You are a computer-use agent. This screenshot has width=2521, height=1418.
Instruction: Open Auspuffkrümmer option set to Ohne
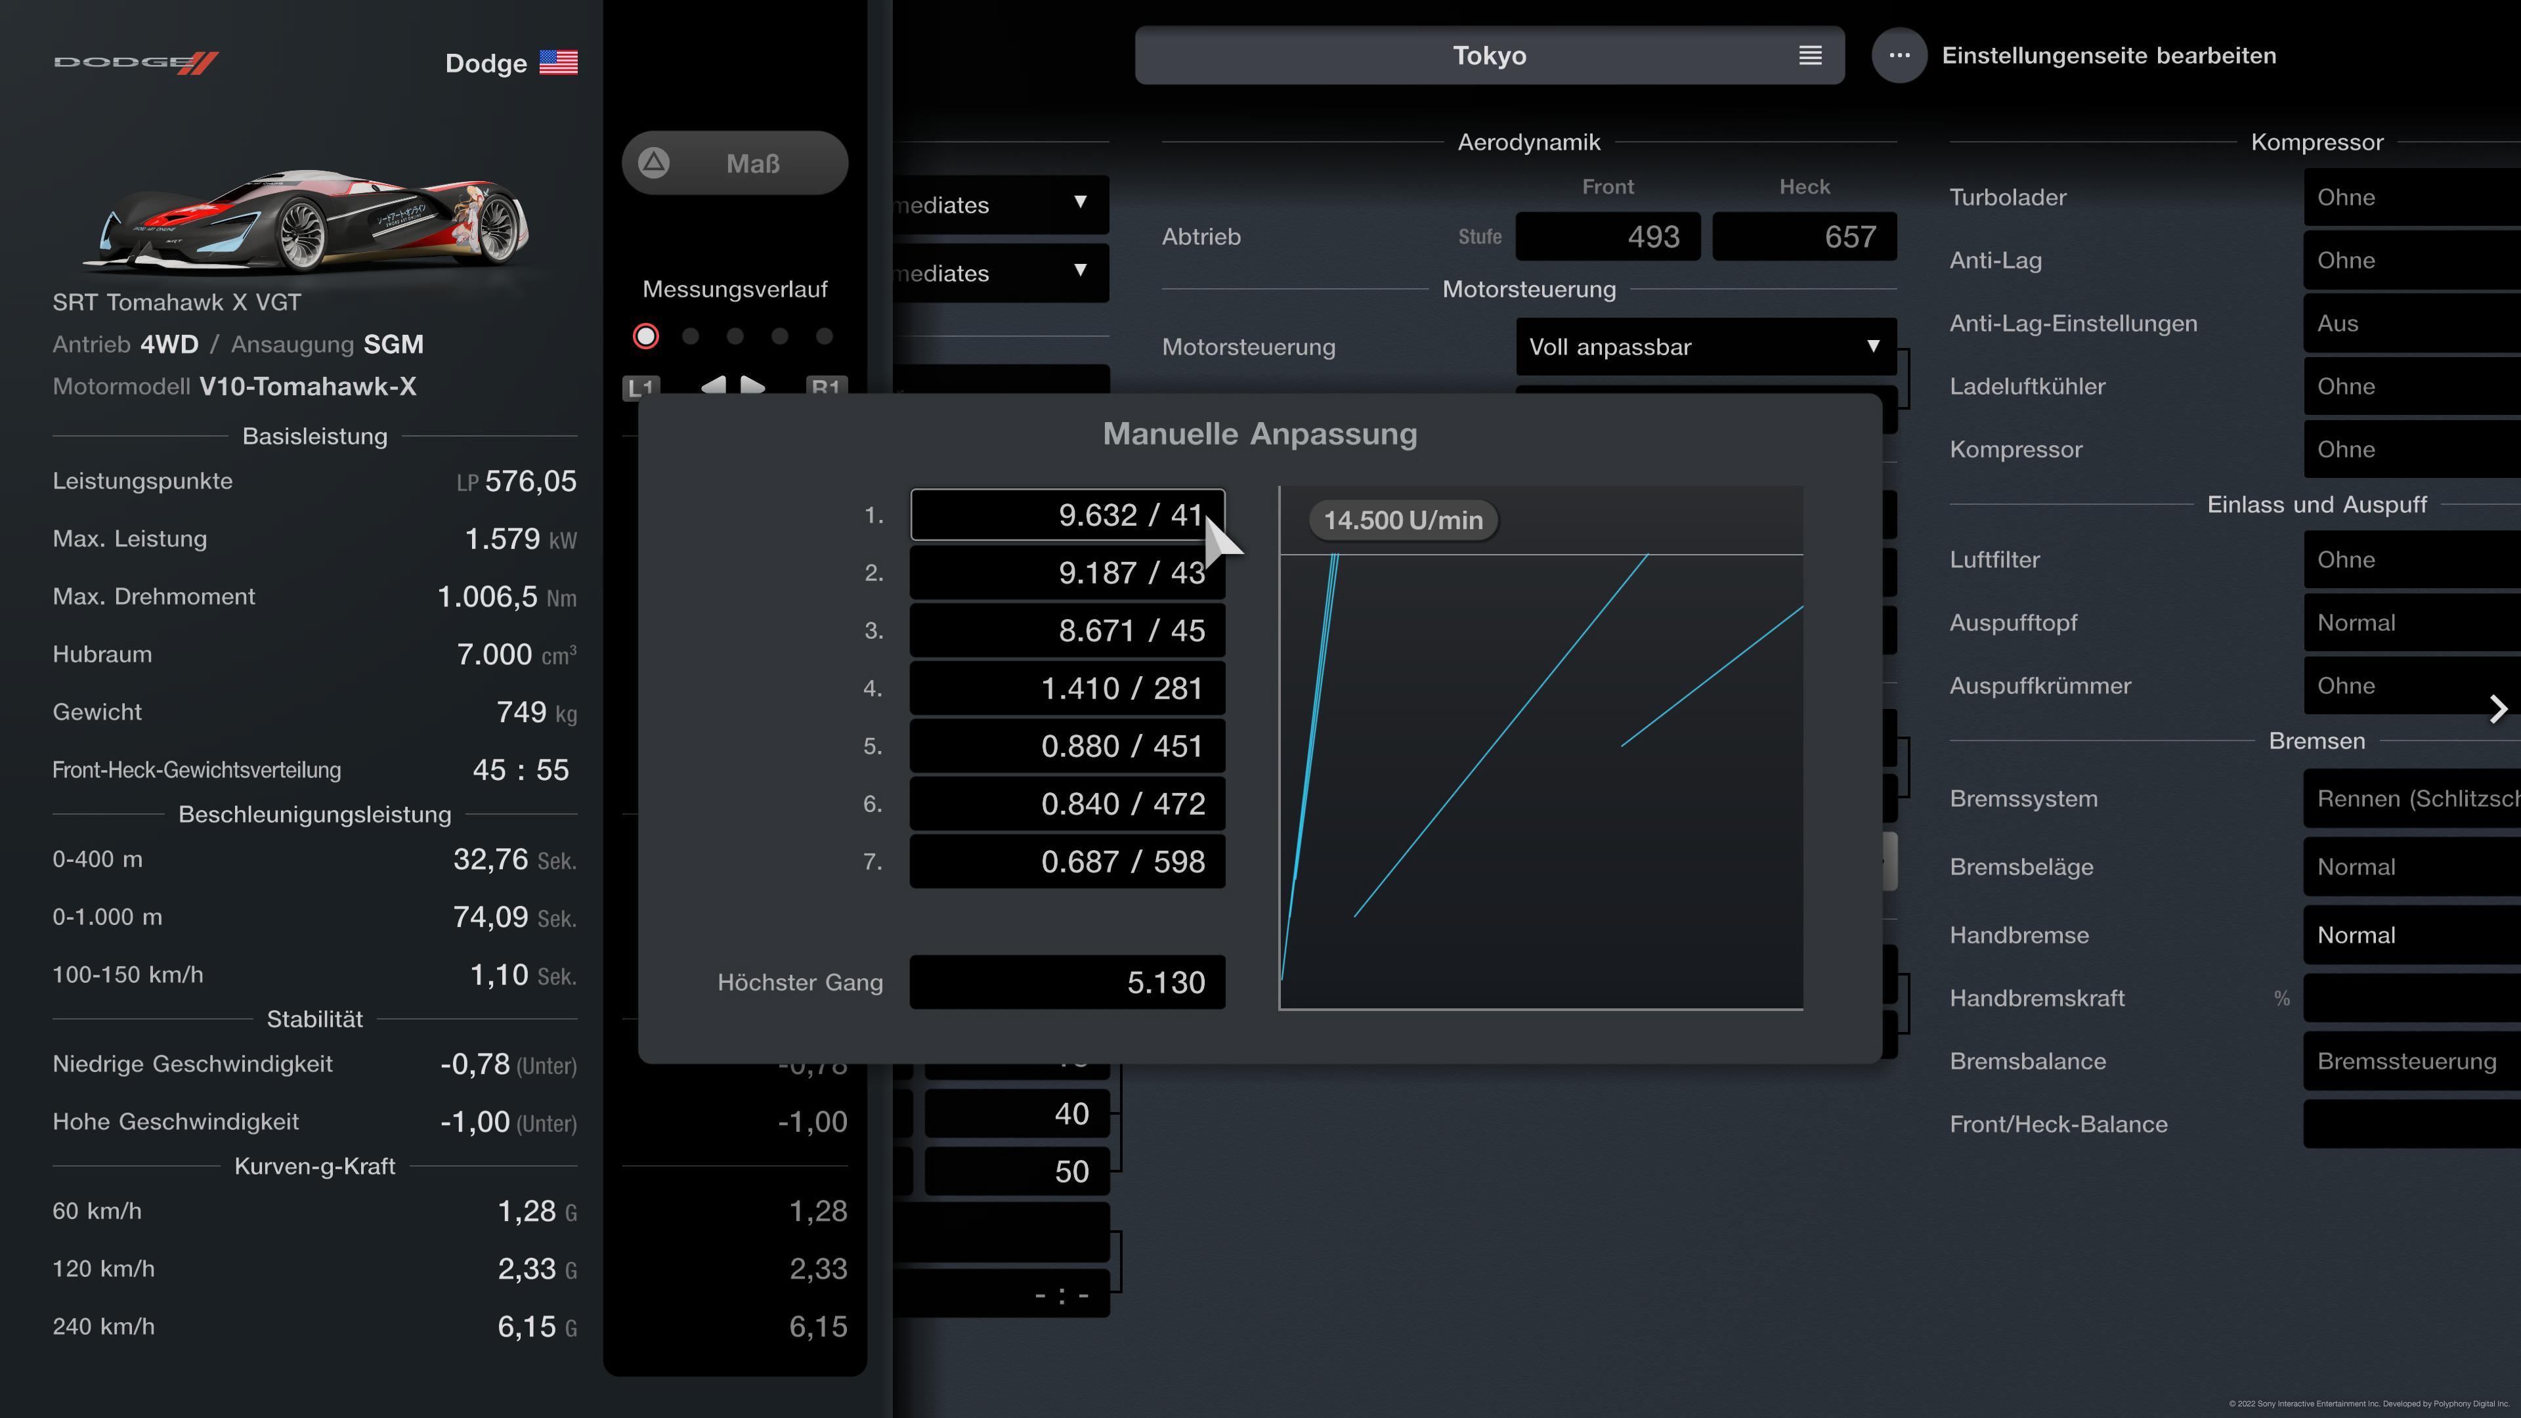pos(2413,686)
